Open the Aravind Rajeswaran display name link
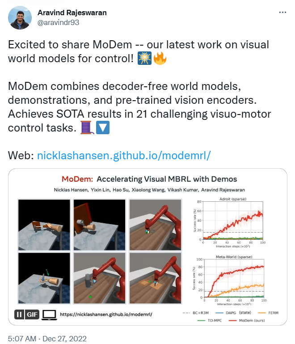This screenshot has height=344, width=295. 72,13
